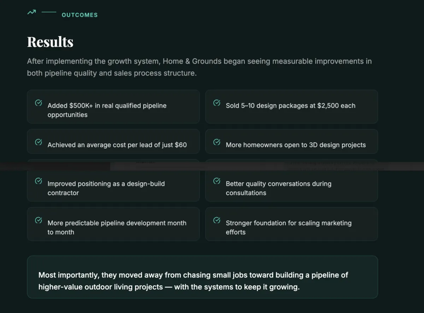Choose More predictable pipeline development card
This screenshot has width=424, height=313.
coord(113,224)
